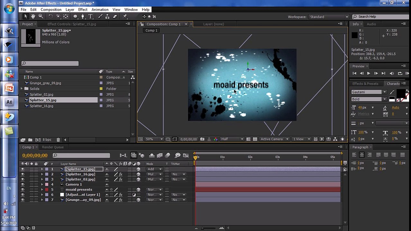
Task: Click the timeline current timecode display
Action: pyautogui.click(x=35, y=156)
